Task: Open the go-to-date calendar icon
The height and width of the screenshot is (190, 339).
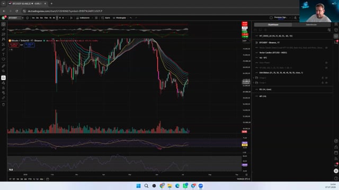Action: (x=48, y=179)
